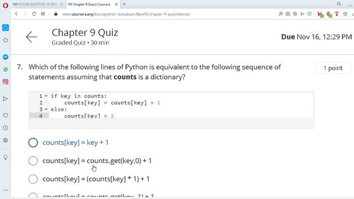Click the '1 point' badge
This screenshot has width=354, height=199.
(x=333, y=68)
